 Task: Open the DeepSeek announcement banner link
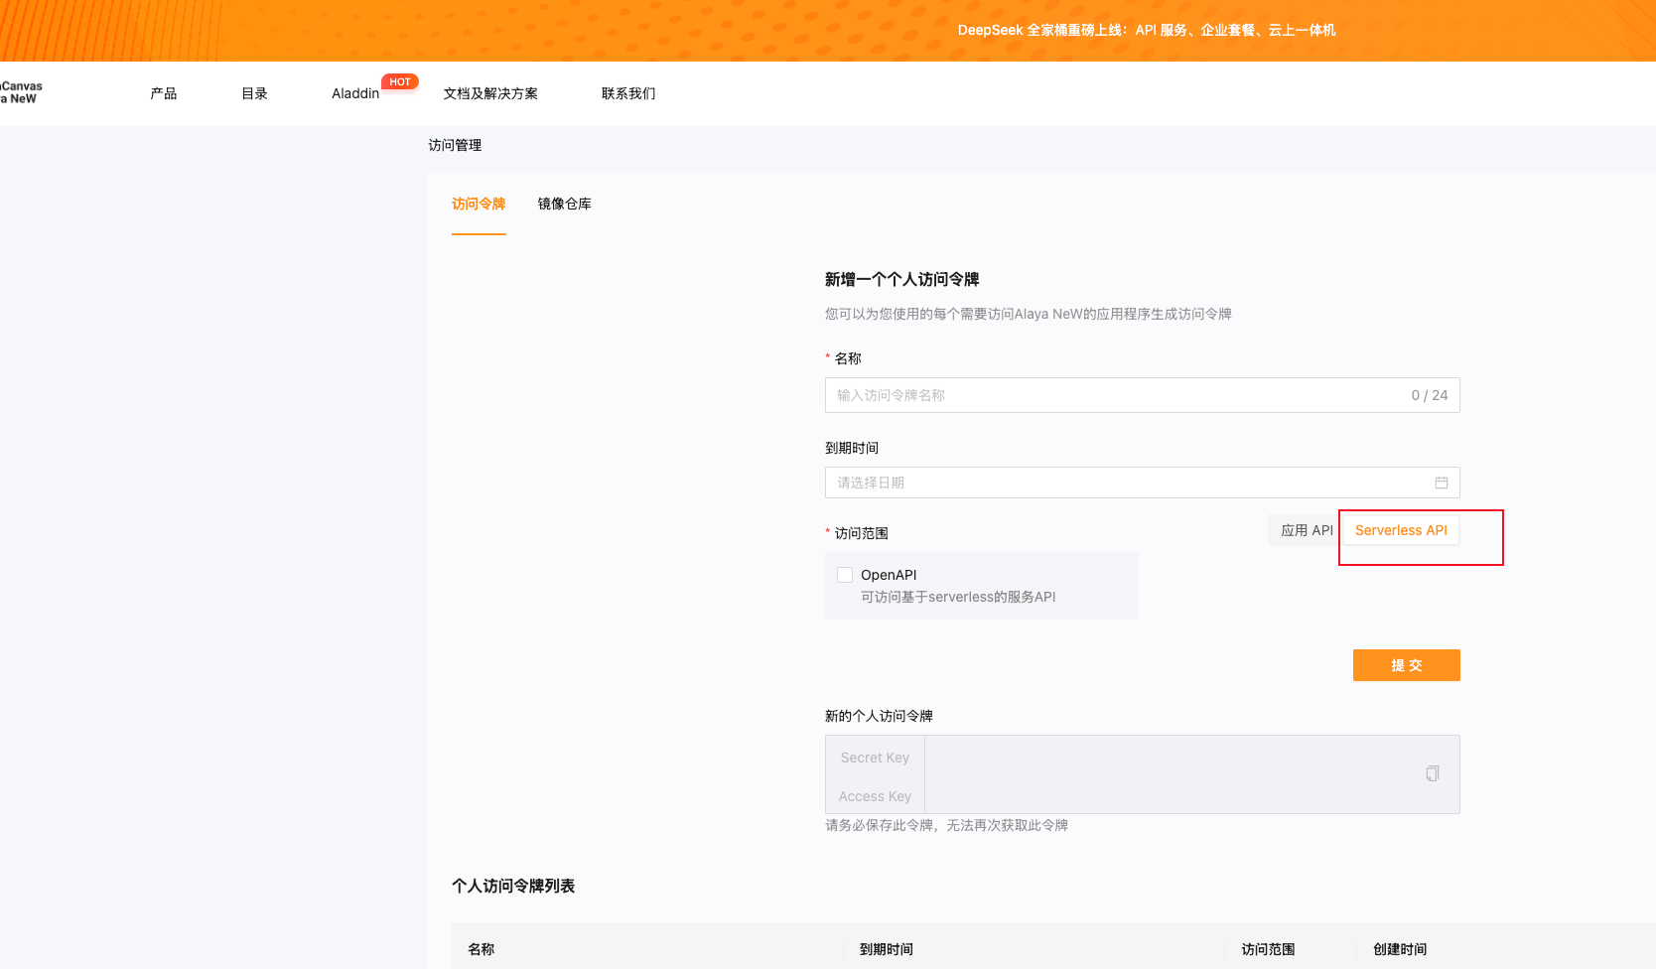[1146, 30]
